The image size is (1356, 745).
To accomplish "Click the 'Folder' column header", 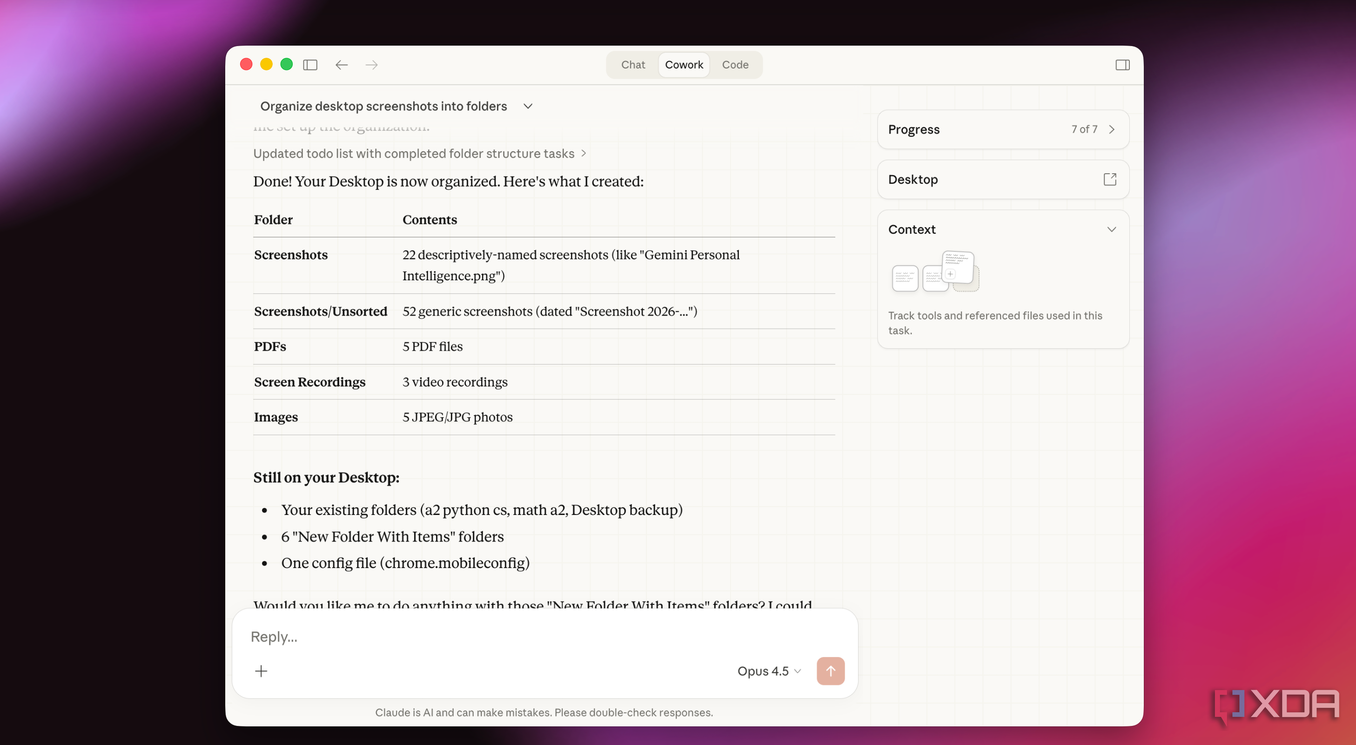I will tap(273, 220).
